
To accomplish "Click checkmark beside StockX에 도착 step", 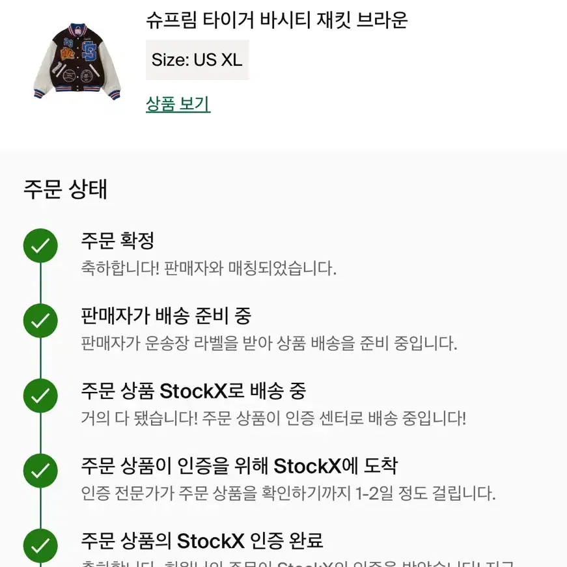I will 40,471.
